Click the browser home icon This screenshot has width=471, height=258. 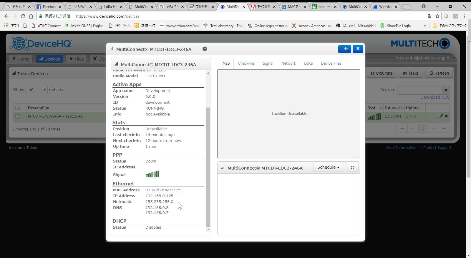tap(31, 16)
